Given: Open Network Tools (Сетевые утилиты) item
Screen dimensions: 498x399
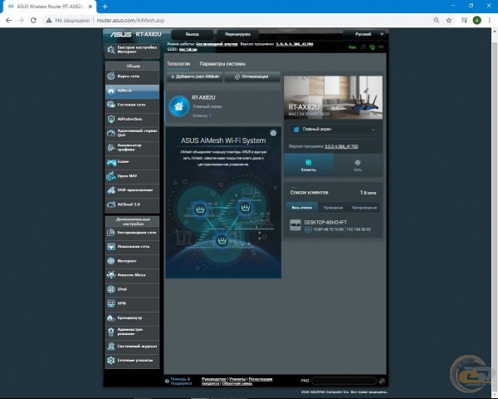Looking at the screenshot, I should point(132,361).
